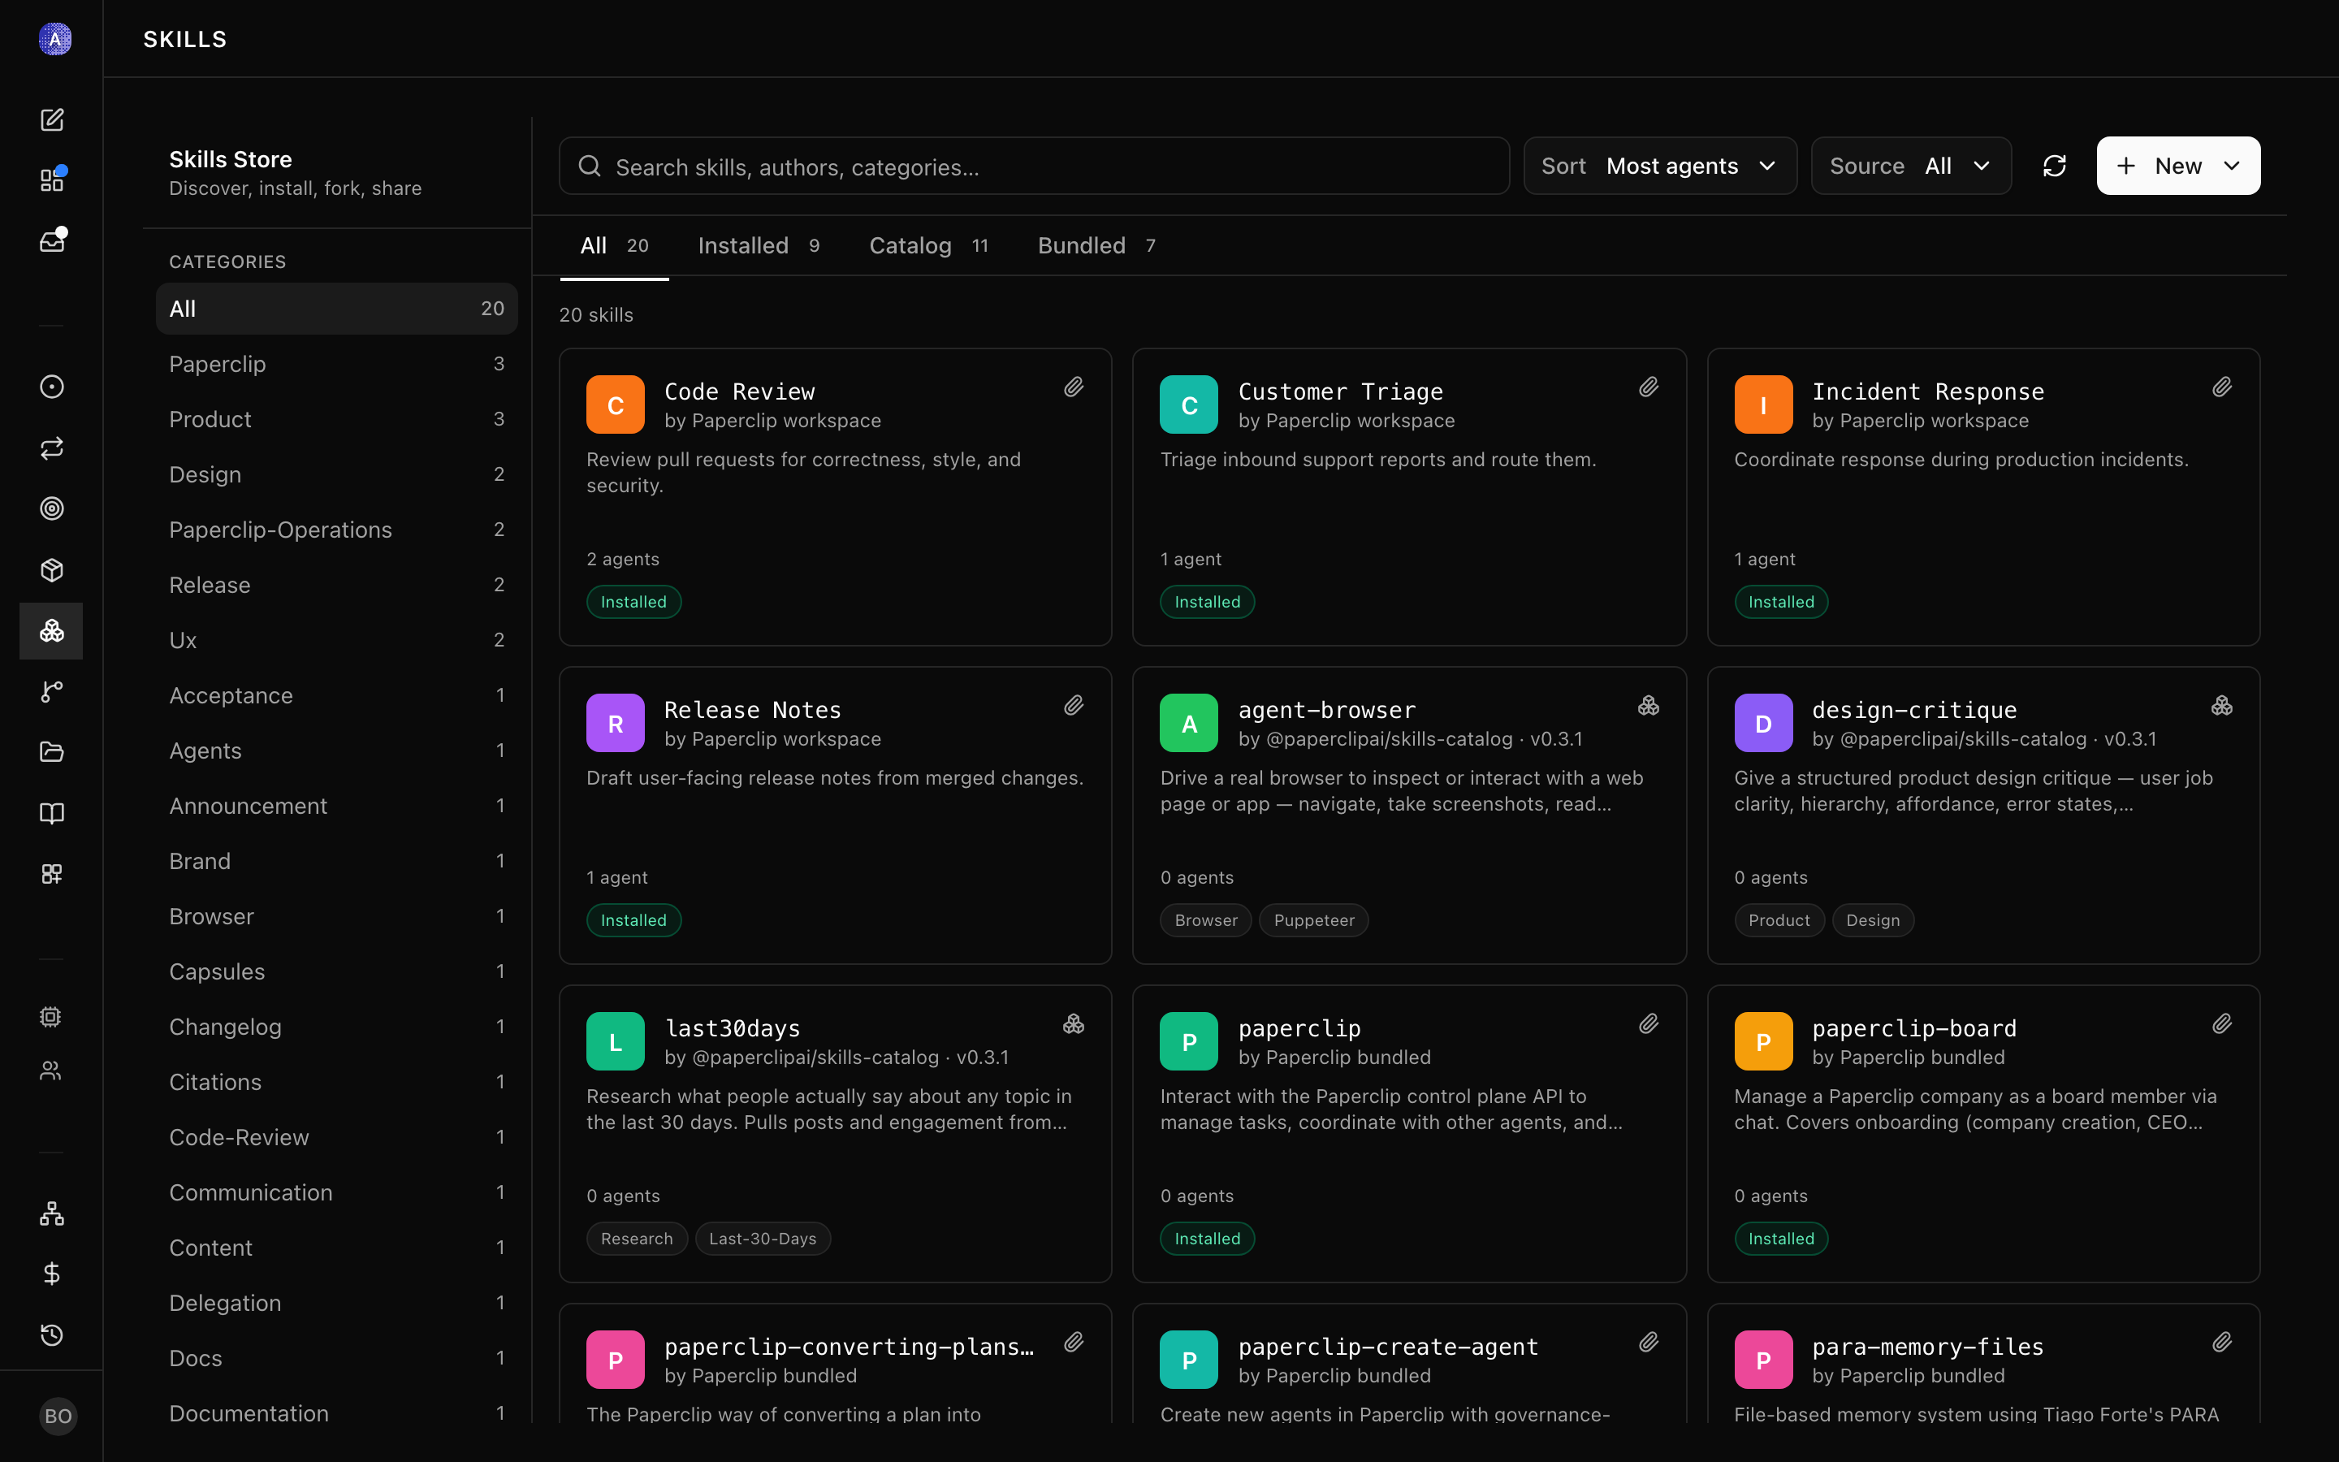Select the Changelog category
Viewport: 2339px width, 1462px height.
point(336,1026)
